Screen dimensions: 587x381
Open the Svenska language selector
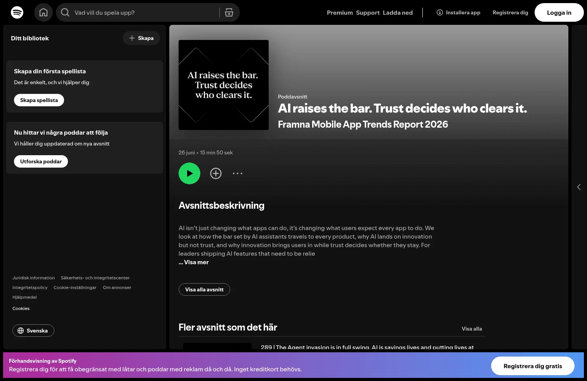tap(33, 331)
